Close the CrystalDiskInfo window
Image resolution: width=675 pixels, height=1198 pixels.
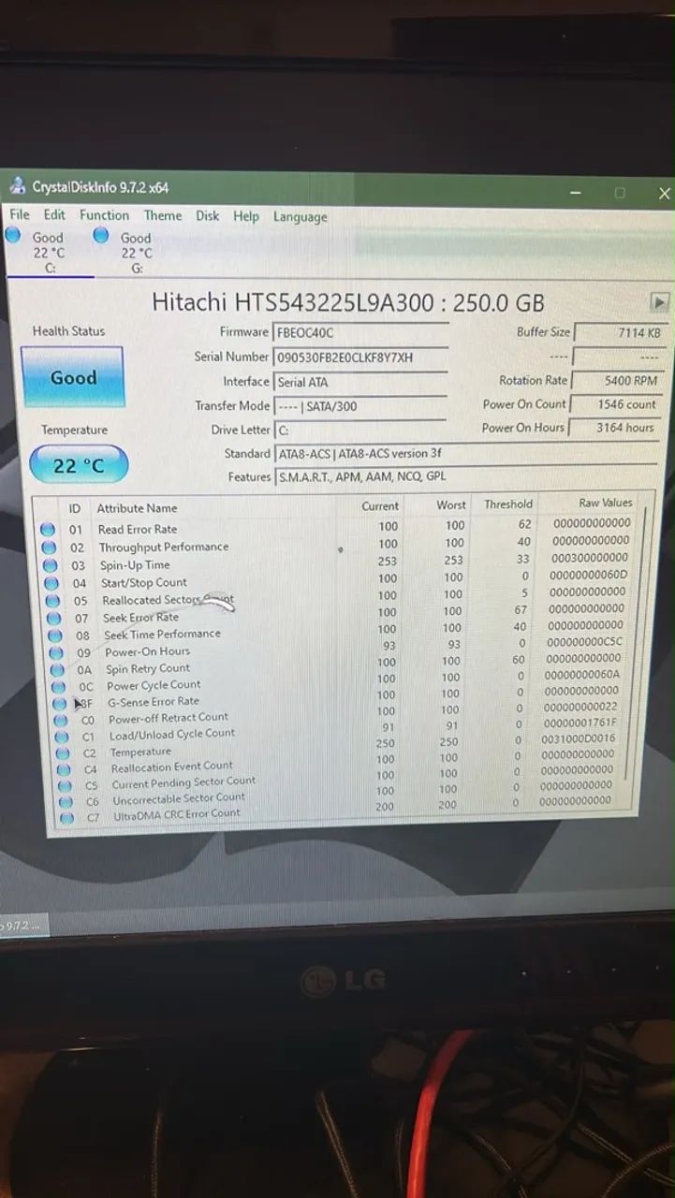coord(664,194)
